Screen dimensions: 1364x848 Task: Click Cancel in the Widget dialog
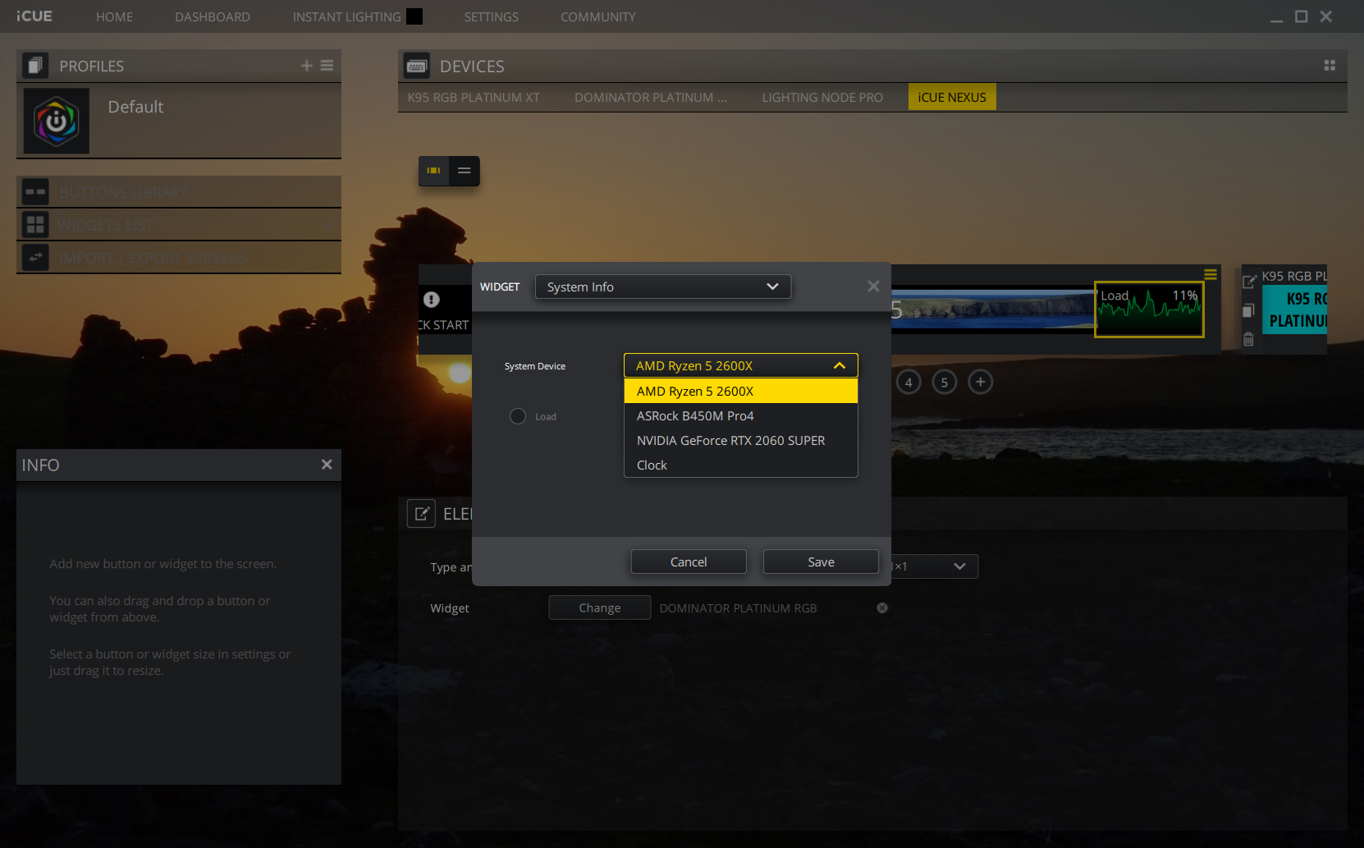click(689, 562)
